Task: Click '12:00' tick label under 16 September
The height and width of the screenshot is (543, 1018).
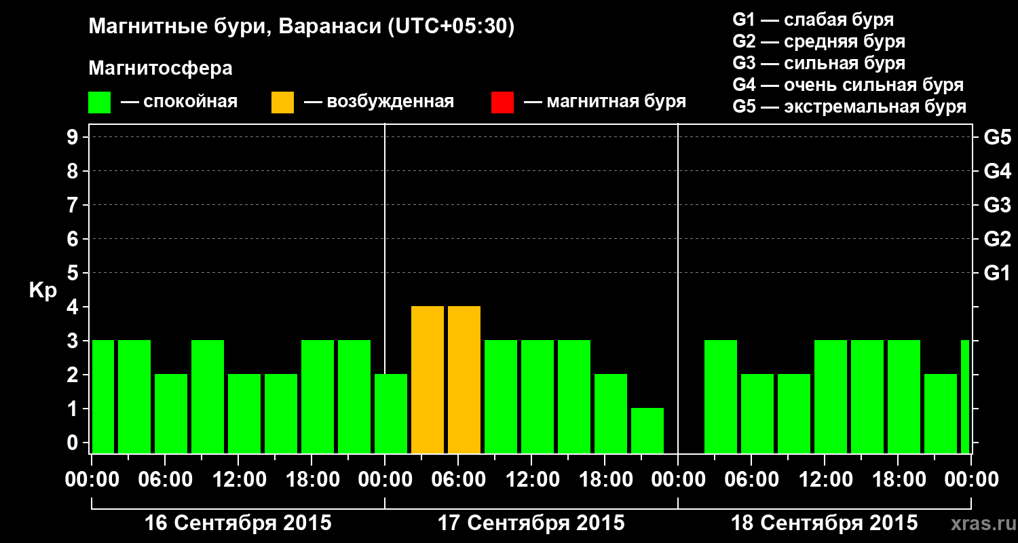Action: pyautogui.click(x=238, y=479)
